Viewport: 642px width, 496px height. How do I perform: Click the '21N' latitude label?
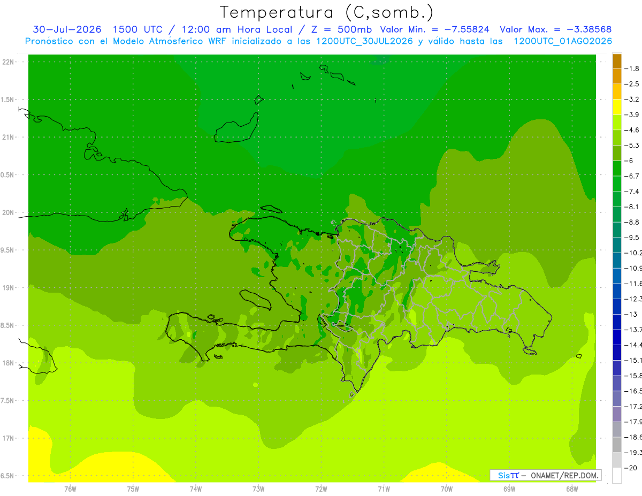point(7,137)
